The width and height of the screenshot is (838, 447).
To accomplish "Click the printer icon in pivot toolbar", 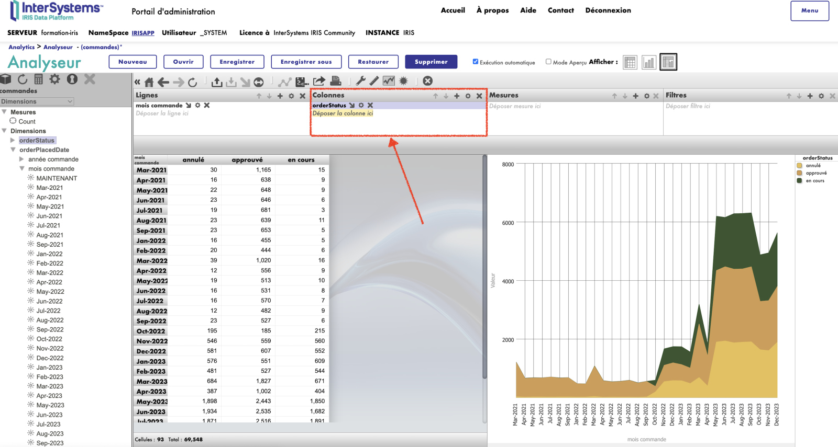I will pyautogui.click(x=336, y=81).
